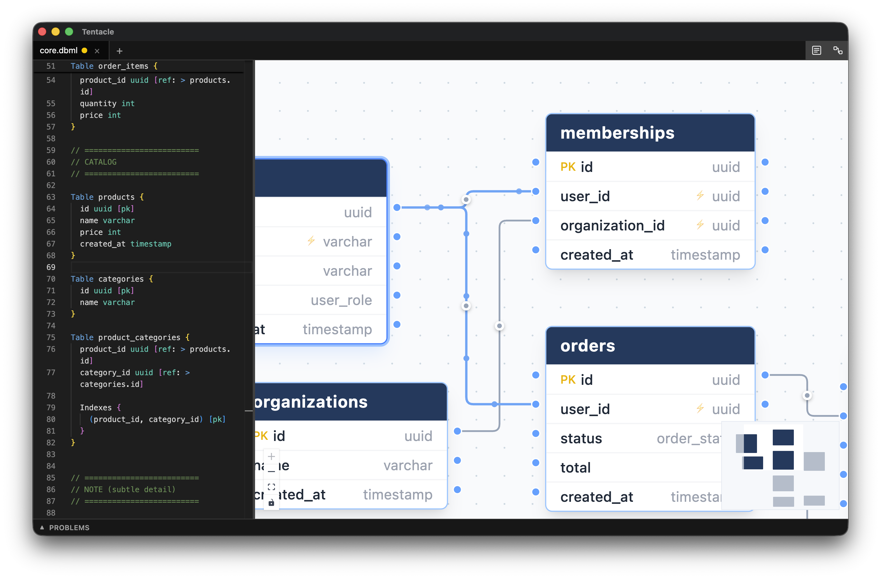Click the memberships organization_id left handle
The image size is (881, 579).
[x=535, y=221]
